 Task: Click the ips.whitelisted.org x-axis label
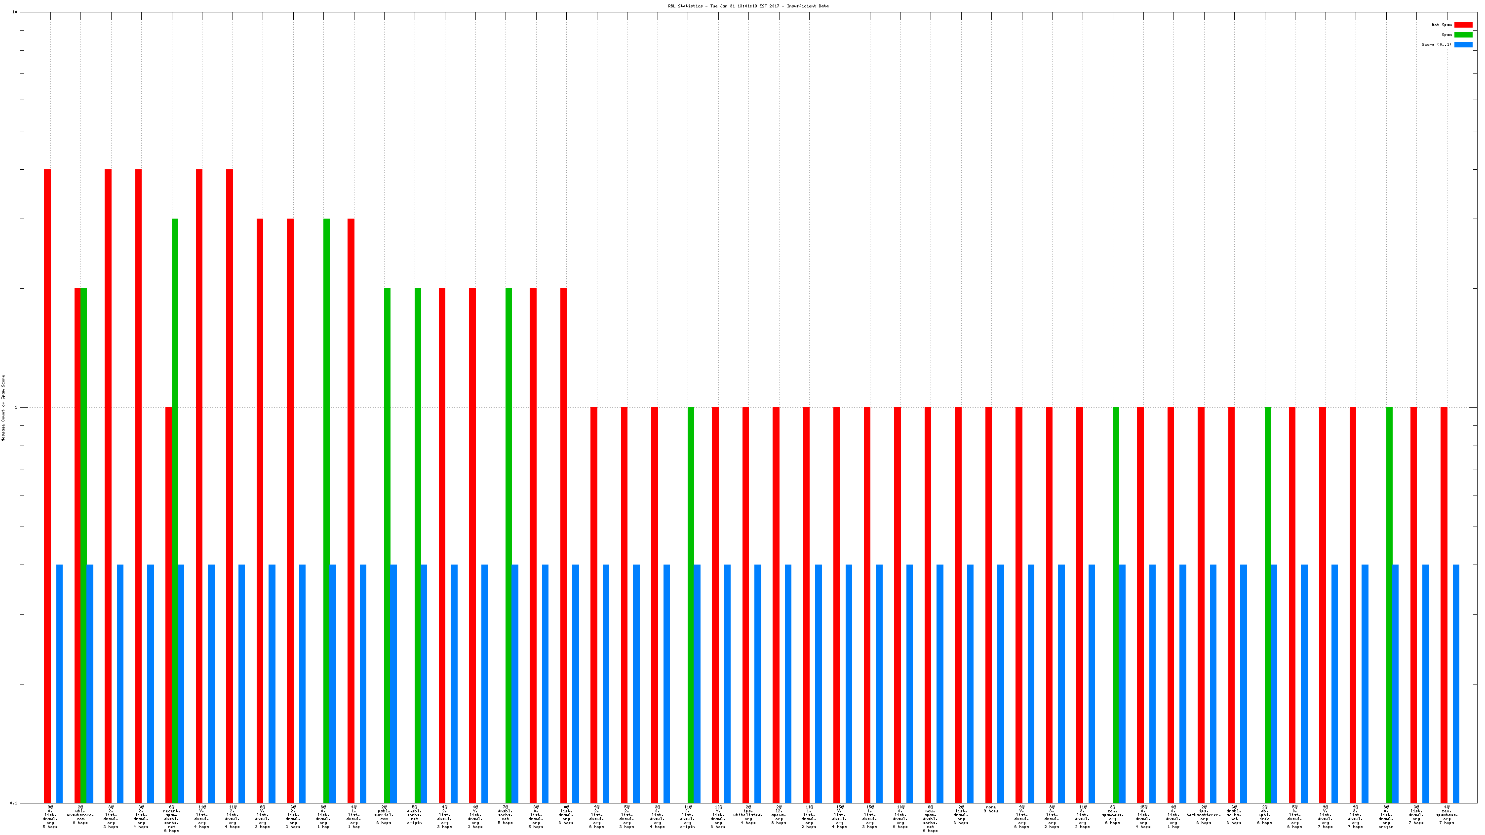click(x=748, y=815)
